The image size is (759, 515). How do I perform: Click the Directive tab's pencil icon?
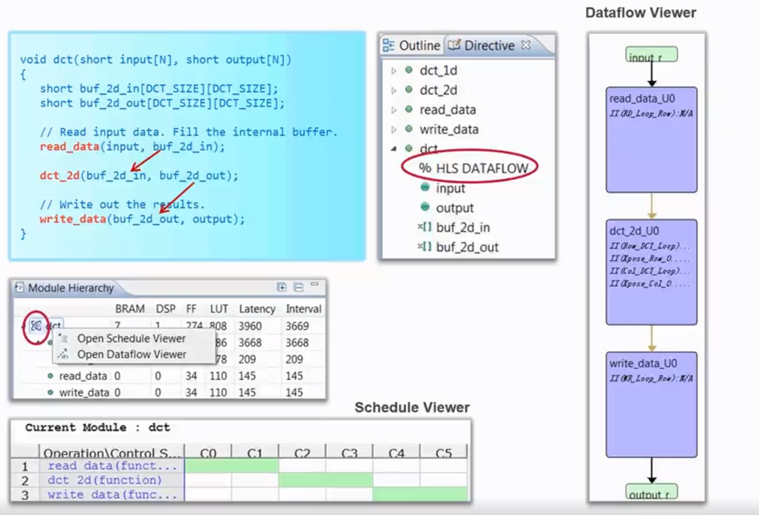(x=456, y=45)
